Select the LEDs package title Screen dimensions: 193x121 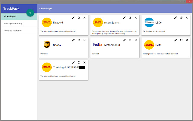(158, 23)
